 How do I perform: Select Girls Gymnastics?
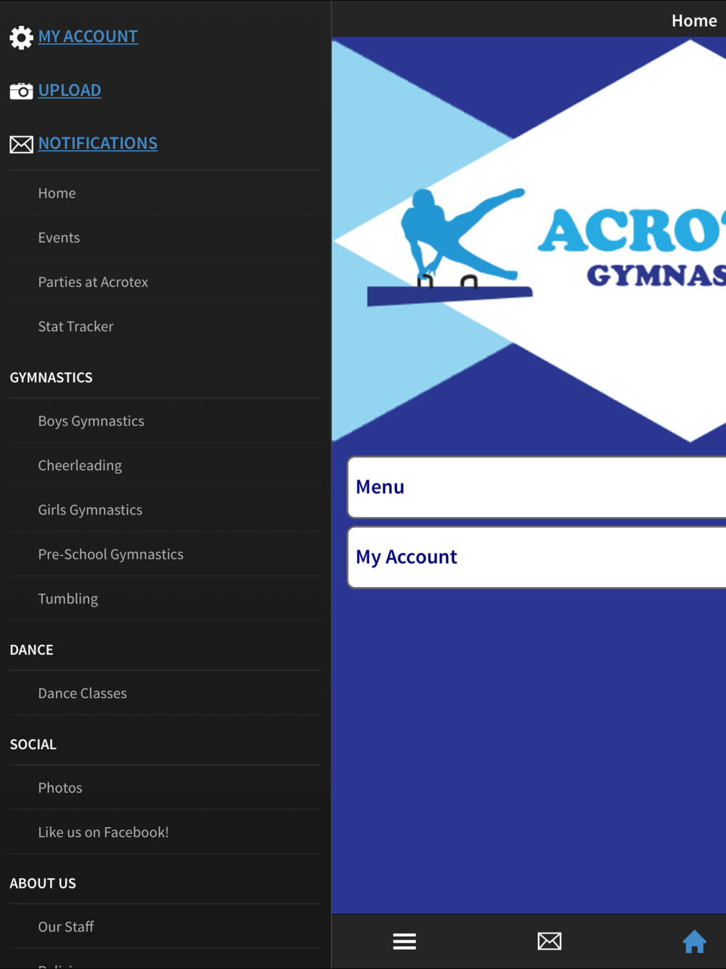click(x=166, y=509)
